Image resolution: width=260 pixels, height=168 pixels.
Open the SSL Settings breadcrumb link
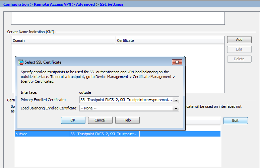pos(112,4)
